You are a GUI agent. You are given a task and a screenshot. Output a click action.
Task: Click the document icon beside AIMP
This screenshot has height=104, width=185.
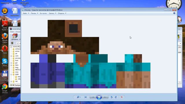tap(15, 12)
